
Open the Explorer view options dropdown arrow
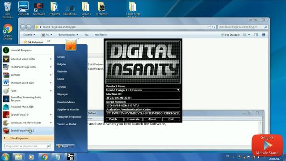249,35
